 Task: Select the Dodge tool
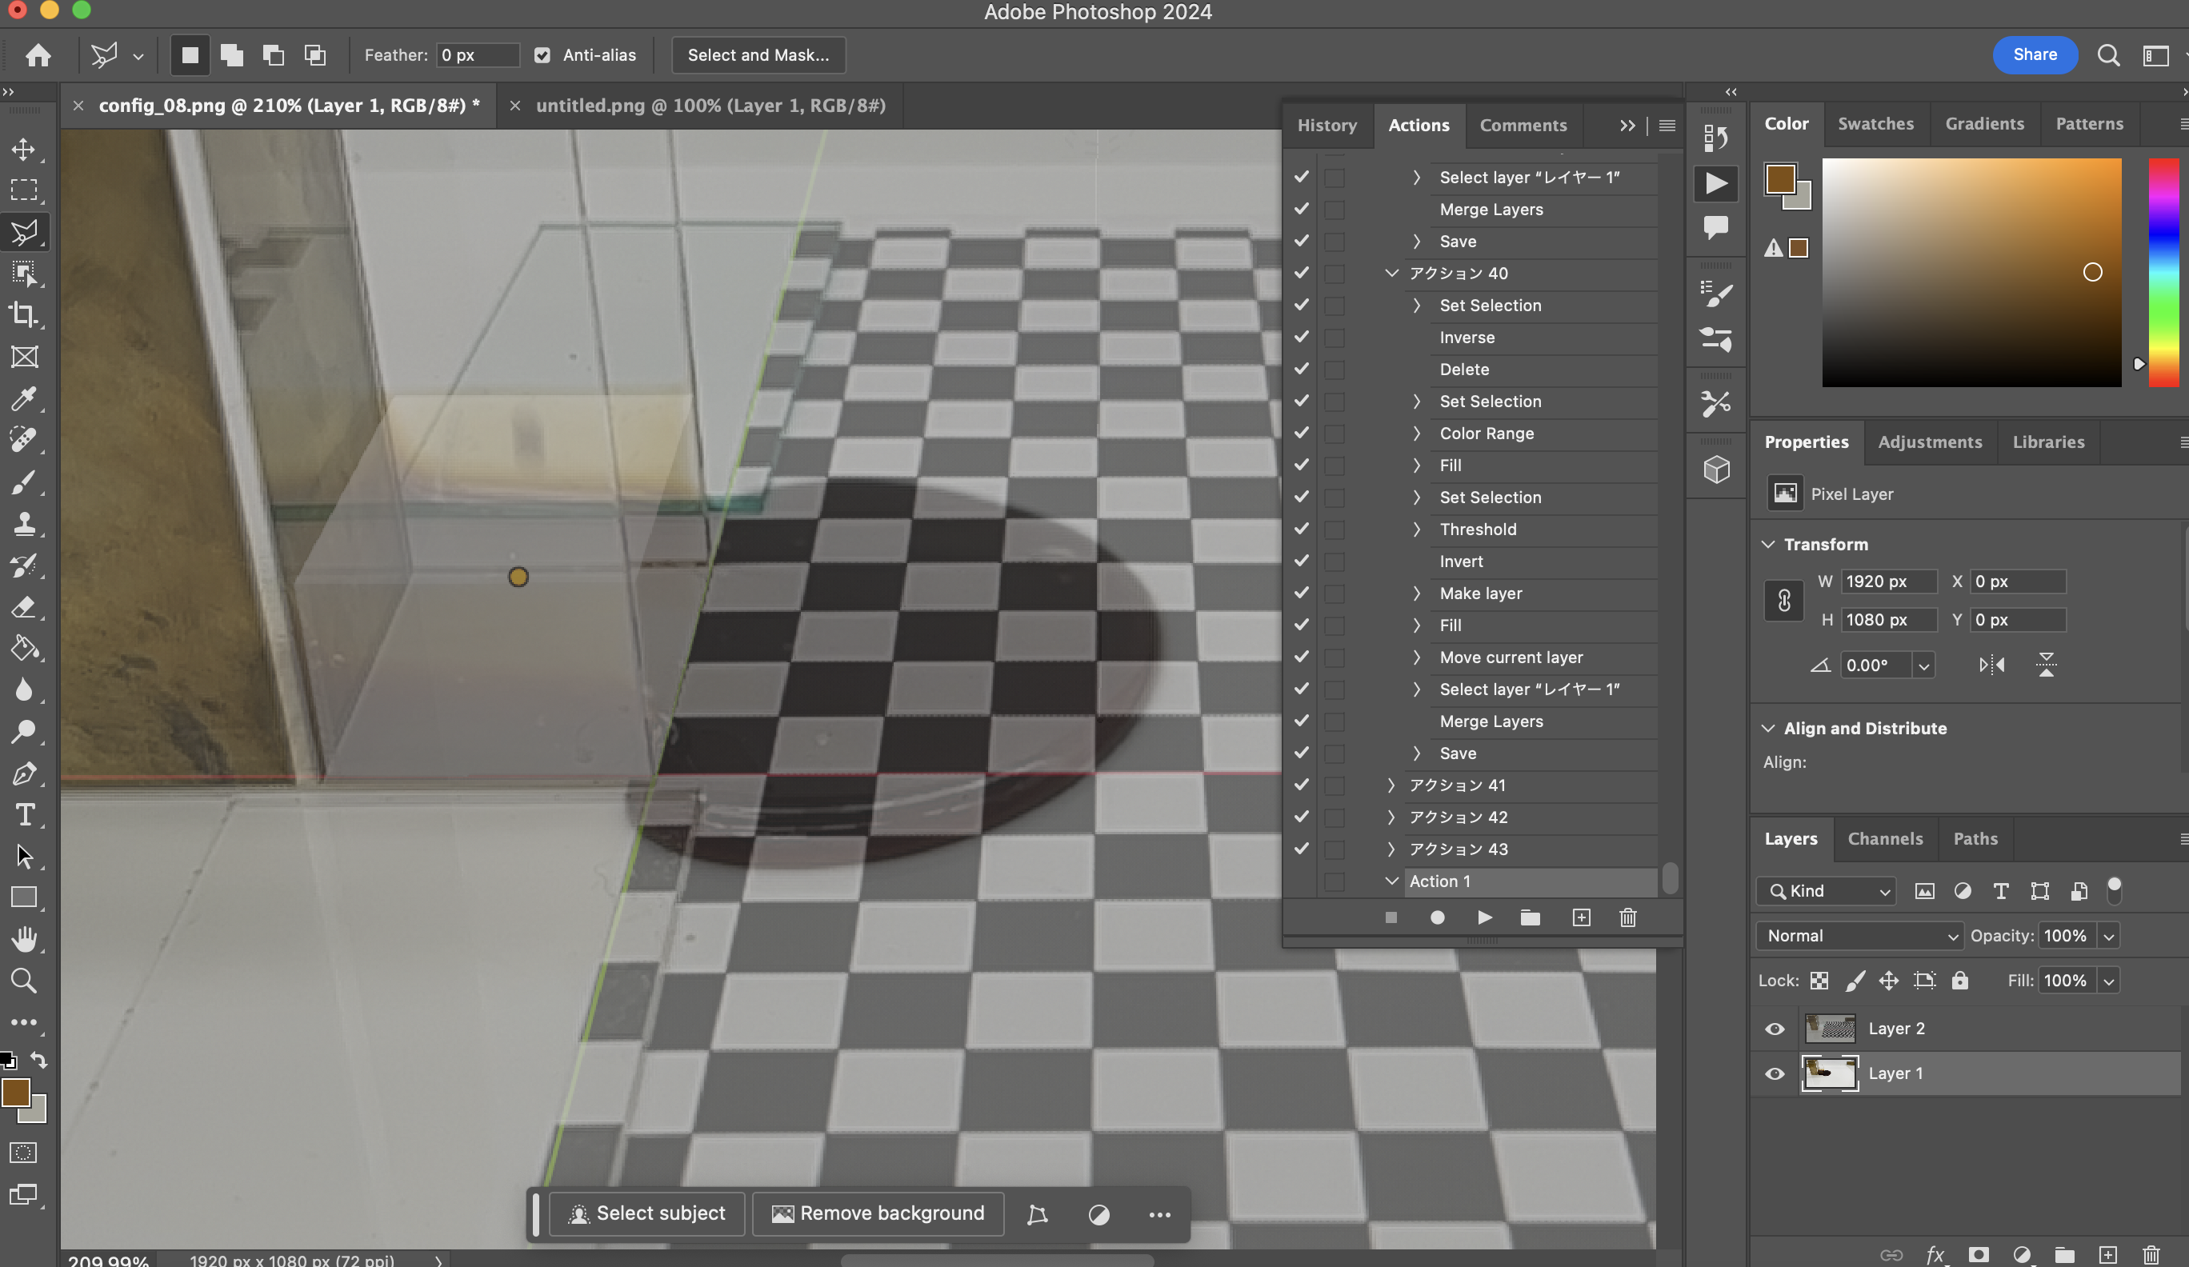pos(23,732)
